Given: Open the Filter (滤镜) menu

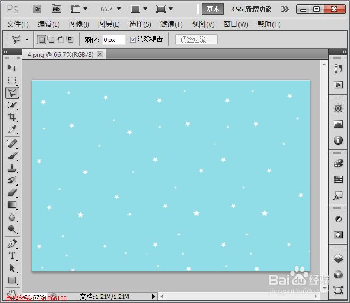Looking at the screenshot, I should 171,24.
